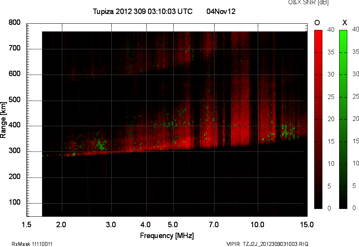Click the 2.0 frequency tick label
Viewport: 359px width, 247px height.
click(x=61, y=224)
